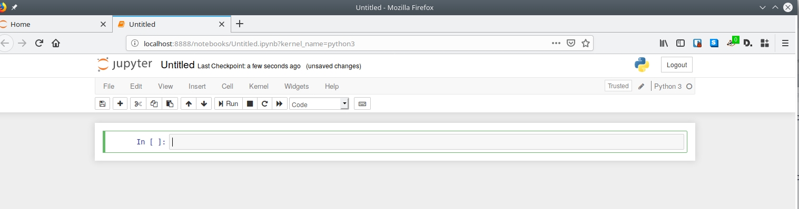Toggle the Trusted notebook indicator
The image size is (799, 209).
(x=618, y=86)
